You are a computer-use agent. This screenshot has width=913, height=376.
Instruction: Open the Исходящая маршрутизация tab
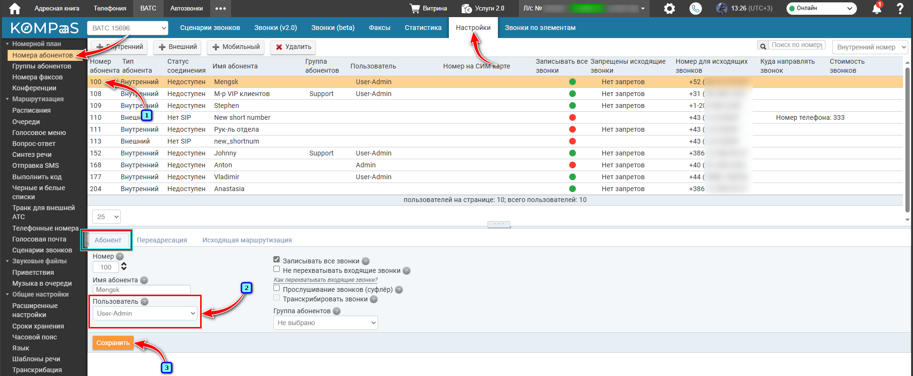(x=247, y=240)
